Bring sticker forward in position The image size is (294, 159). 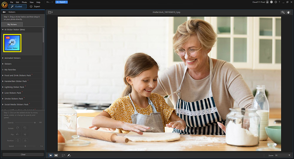pos(18,140)
